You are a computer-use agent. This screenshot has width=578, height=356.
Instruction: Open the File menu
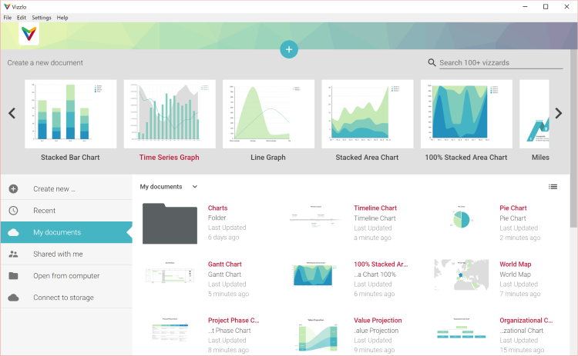coord(8,17)
